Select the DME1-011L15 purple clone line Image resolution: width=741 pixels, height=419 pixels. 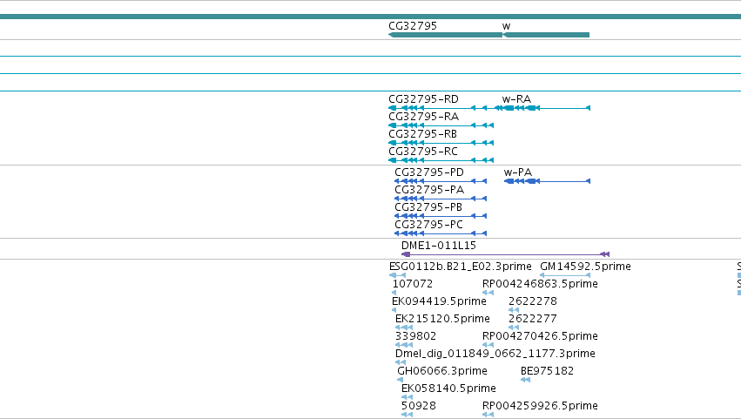[505, 255]
